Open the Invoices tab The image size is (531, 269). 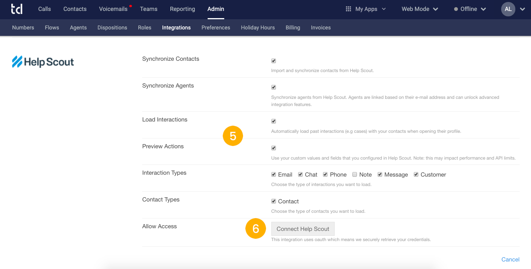coord(321,28)
